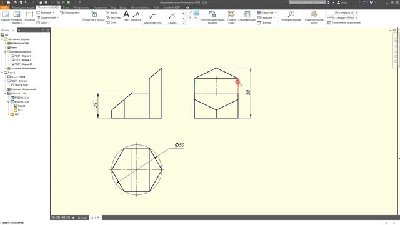Open the orange Файл menu button
This screenshot has width=400, height=225.
click(5, 7)
